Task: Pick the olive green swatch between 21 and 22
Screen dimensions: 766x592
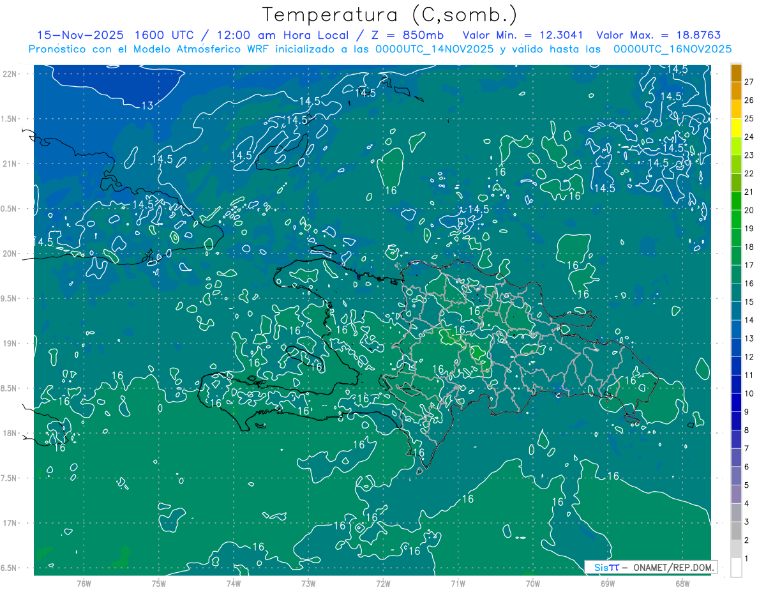Action: pos(736,183)
